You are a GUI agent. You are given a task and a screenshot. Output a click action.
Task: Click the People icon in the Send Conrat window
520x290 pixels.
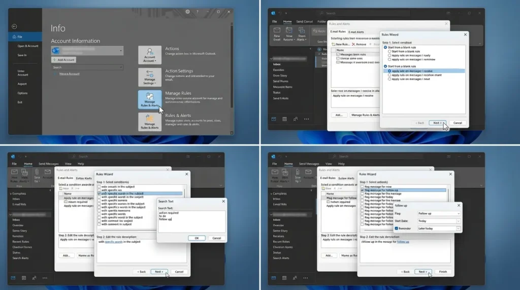296,119
